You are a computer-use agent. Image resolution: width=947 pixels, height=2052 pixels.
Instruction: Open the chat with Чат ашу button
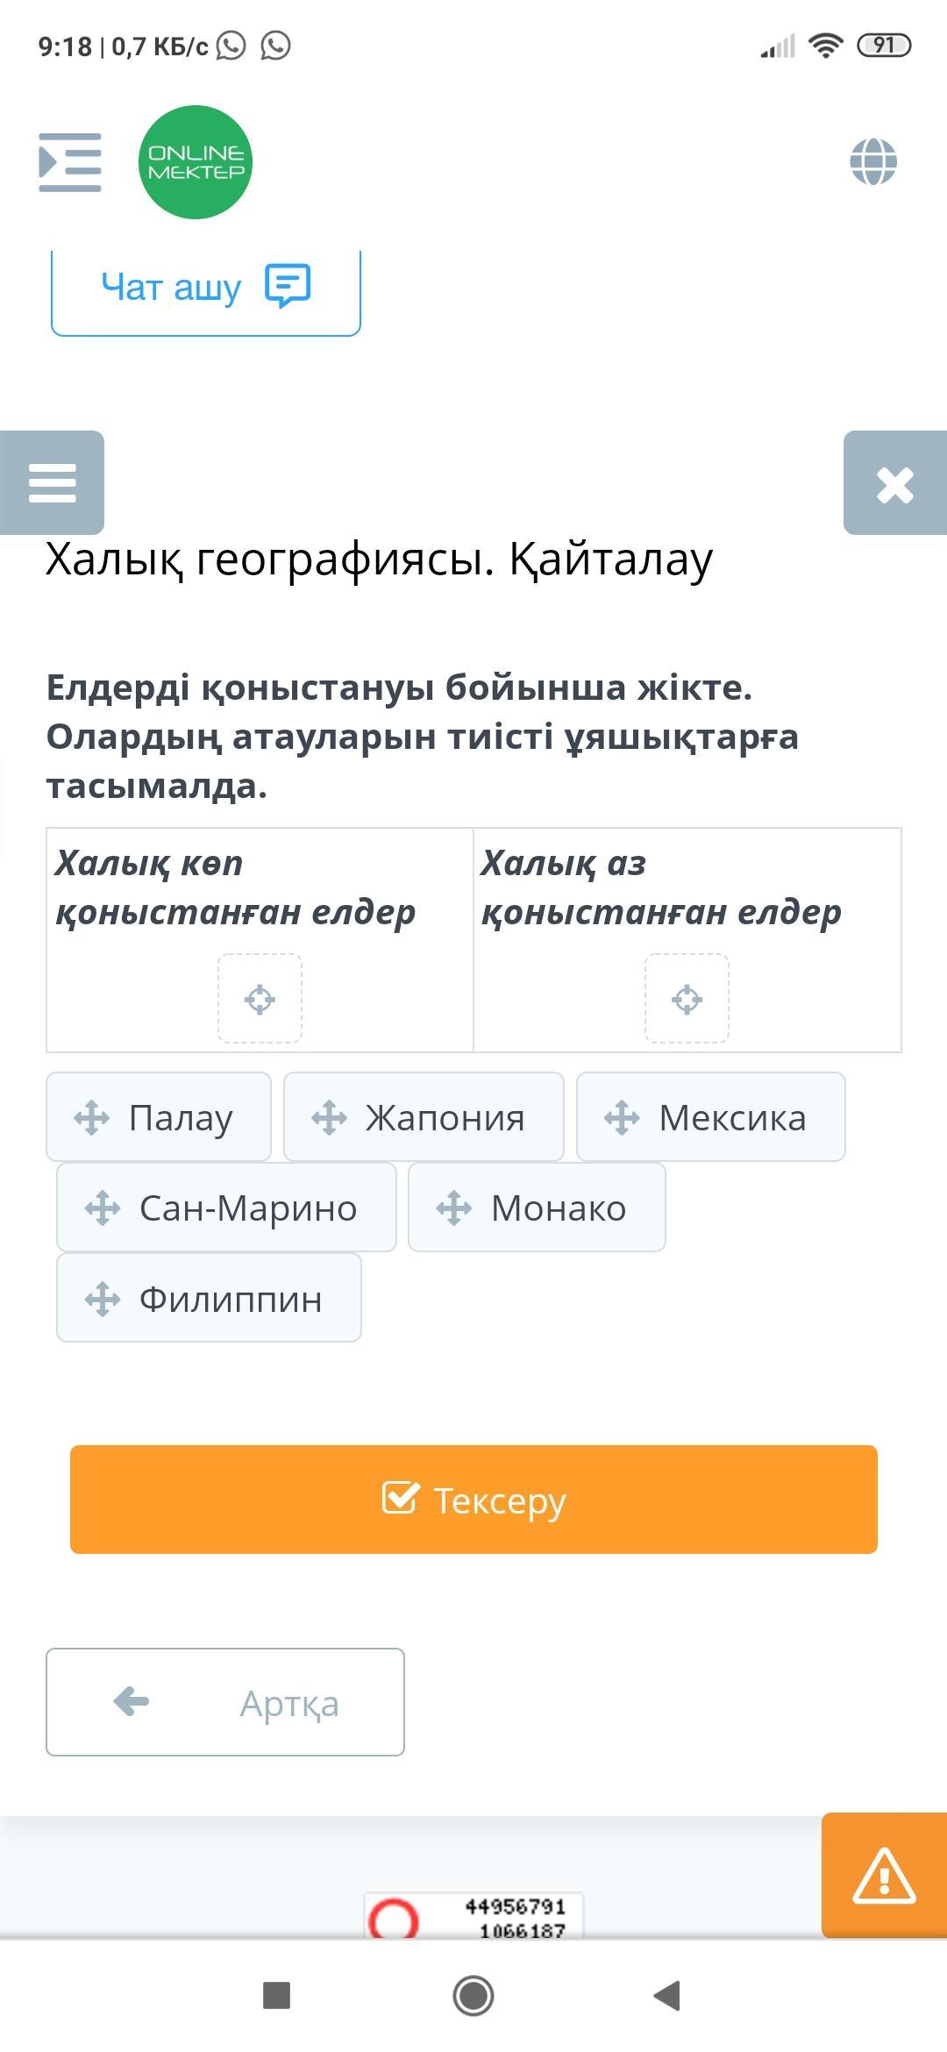[206, 288]
